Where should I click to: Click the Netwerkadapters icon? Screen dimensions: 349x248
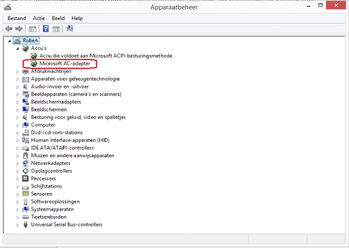[25, 163]
